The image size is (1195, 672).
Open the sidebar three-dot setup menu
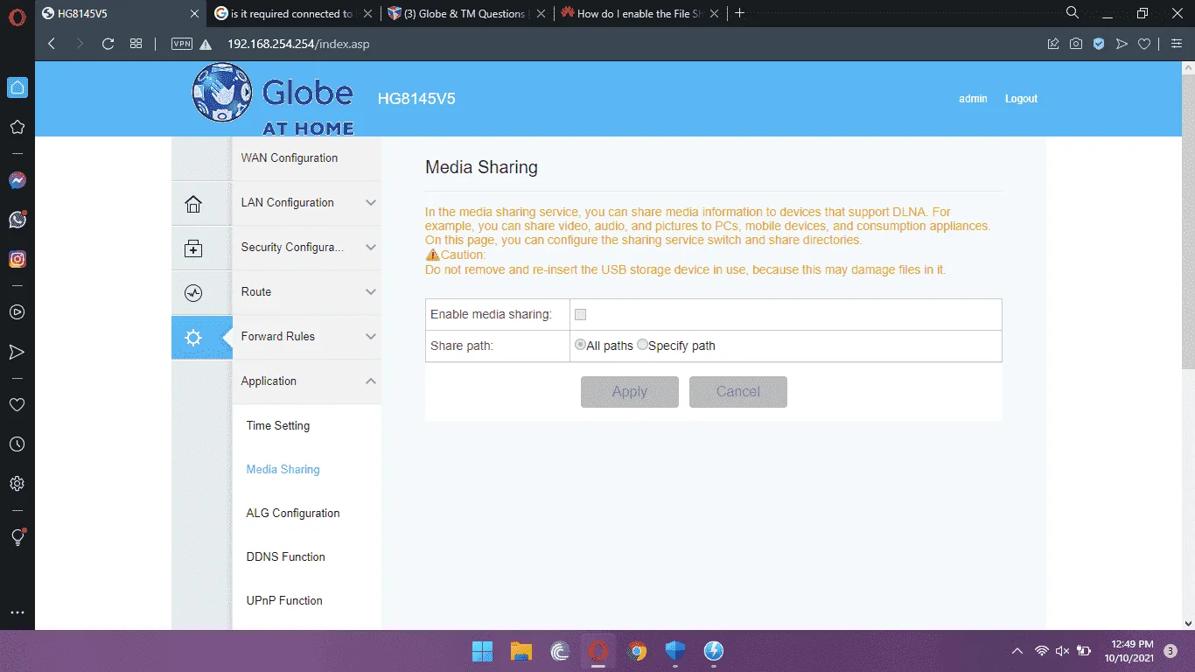pos(17,612)
